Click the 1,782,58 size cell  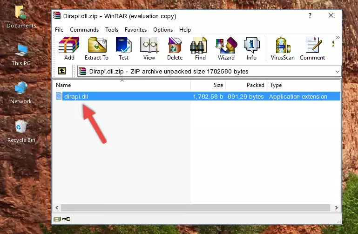[208, 96]
